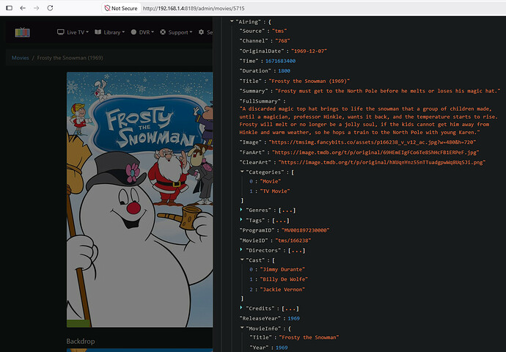Click the Channels TV logo icon
This screenshot has height=352, width=506.
(x=22, y=32)
